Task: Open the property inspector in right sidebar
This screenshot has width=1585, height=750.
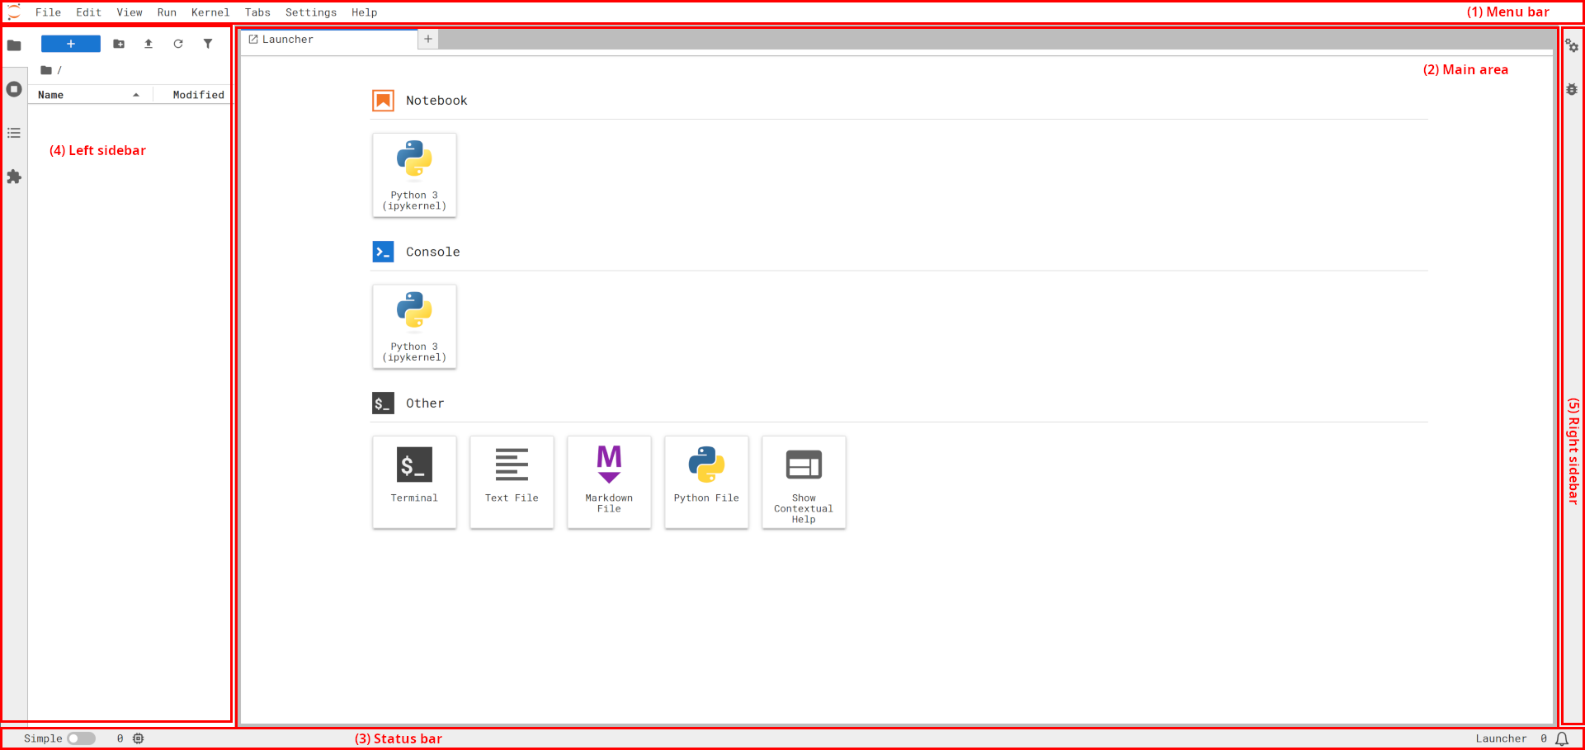Action: (x=1573, y=46)
